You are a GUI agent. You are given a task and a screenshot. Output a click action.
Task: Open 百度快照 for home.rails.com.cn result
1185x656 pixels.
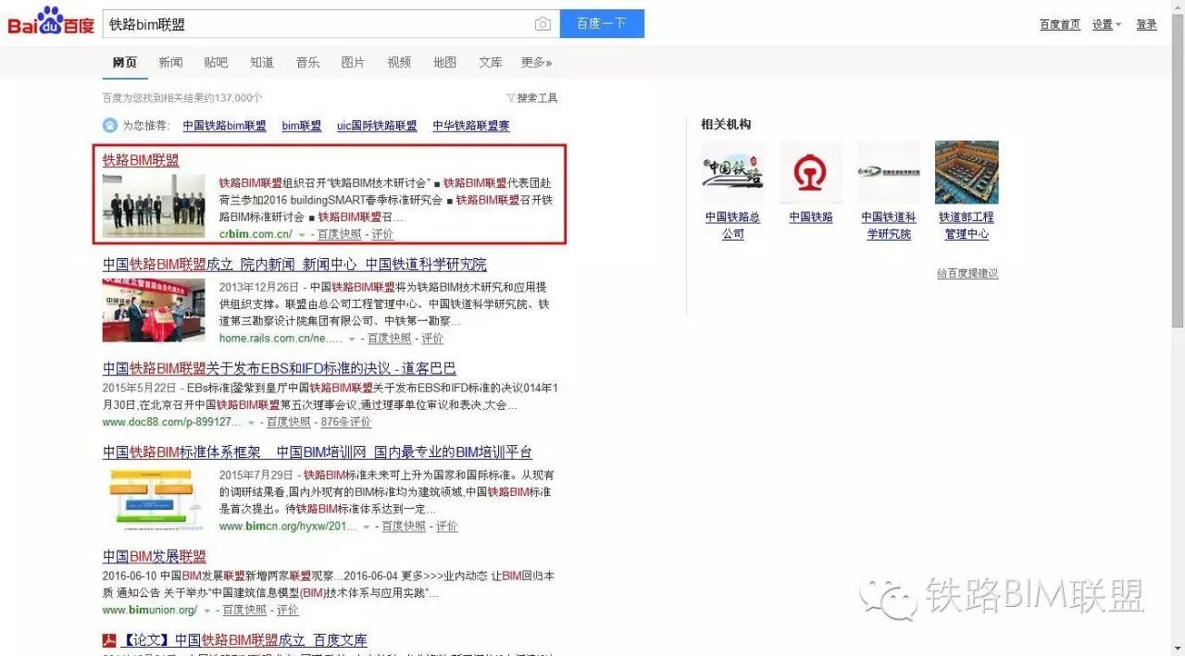[x=390, y=340]
